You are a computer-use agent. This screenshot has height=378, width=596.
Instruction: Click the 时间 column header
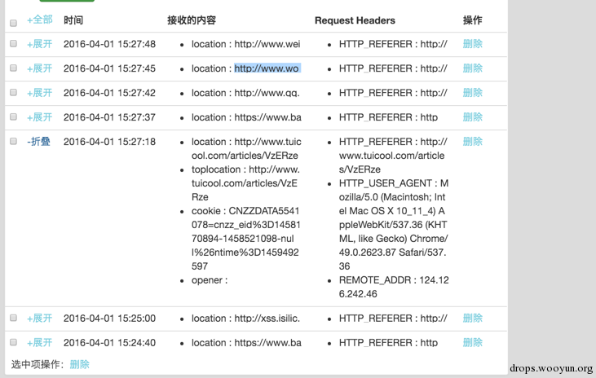73,20
